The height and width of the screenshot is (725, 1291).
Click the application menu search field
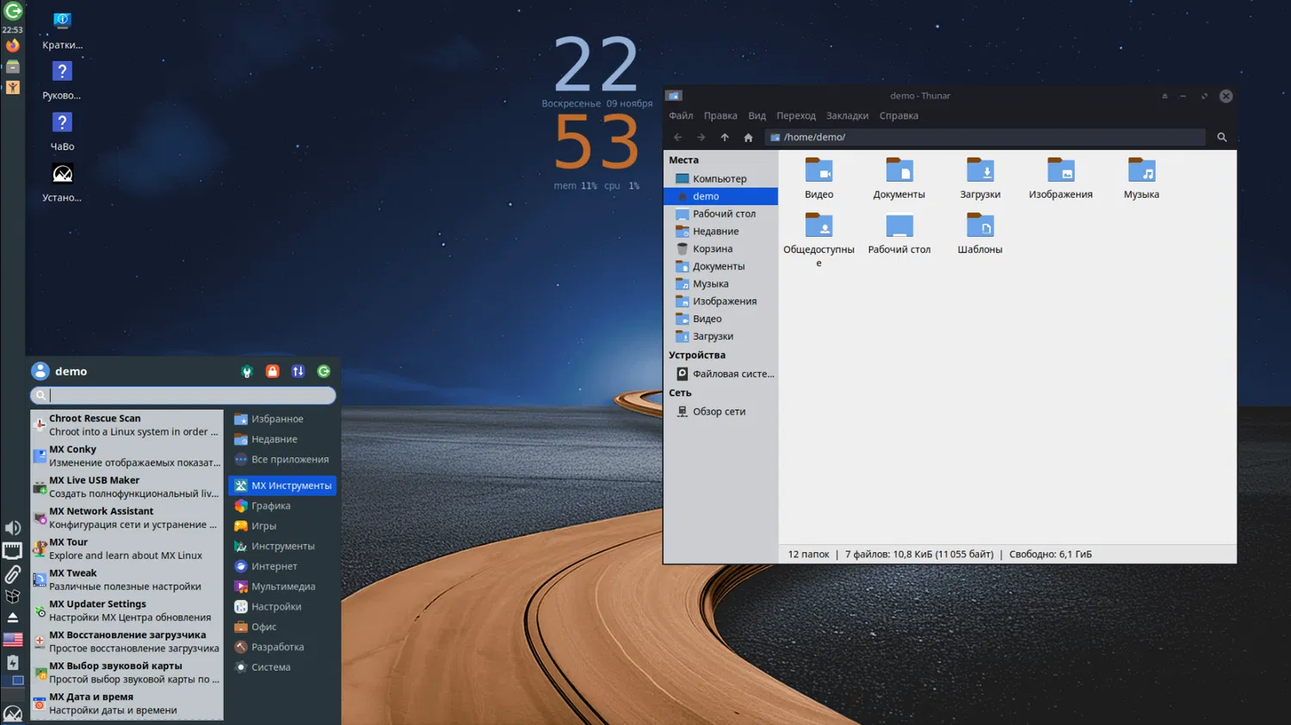(189, 395)
